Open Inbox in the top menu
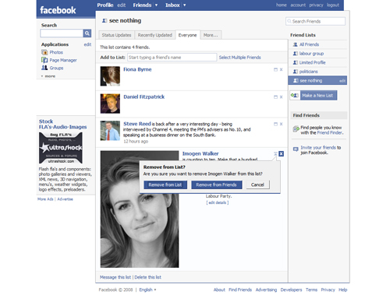The width and height of the screenshot is (390, 295). pos(172,5)
